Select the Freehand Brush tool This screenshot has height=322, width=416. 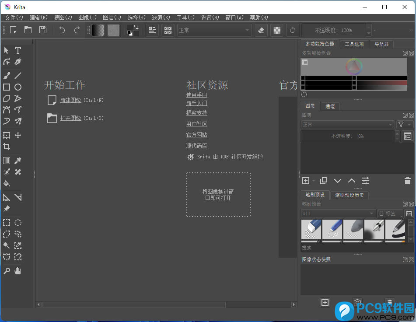7,76
